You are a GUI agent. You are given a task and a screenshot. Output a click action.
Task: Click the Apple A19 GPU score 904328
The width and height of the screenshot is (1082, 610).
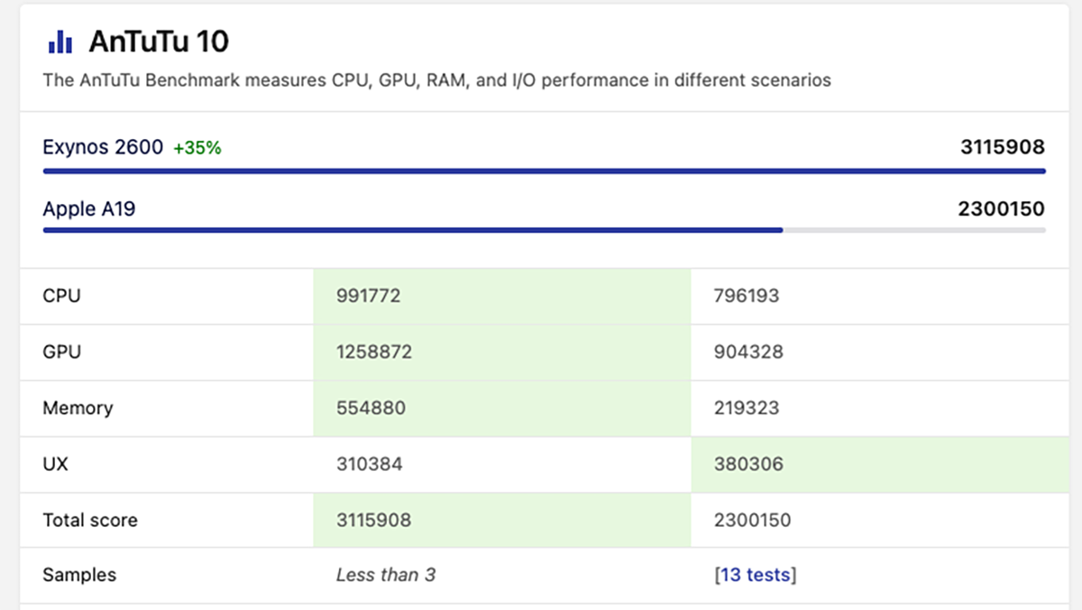748,351
